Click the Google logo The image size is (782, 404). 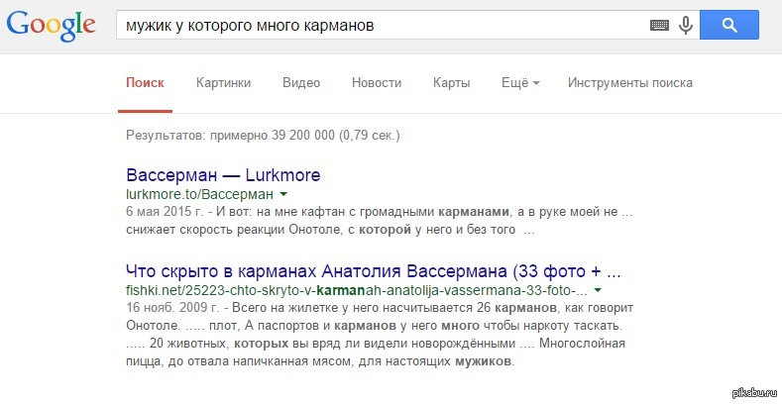pyautogui.click(x=51, y=27)
